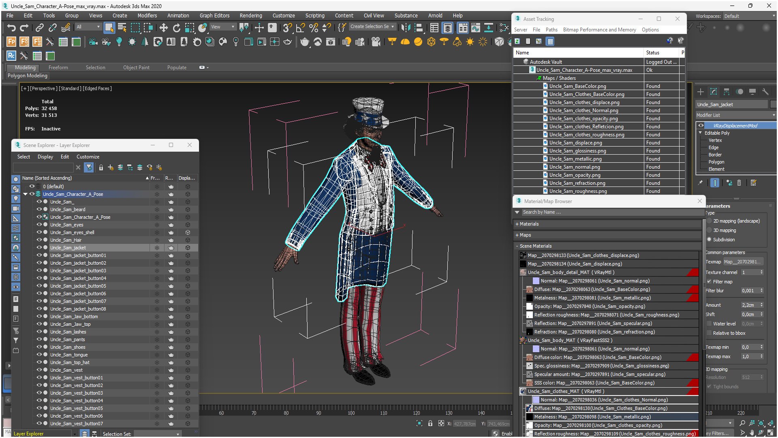The width and height of the screenshot is (778, 438).
Task: Toggle the 3D Snaps icon
Action: (x=287, y=28)
